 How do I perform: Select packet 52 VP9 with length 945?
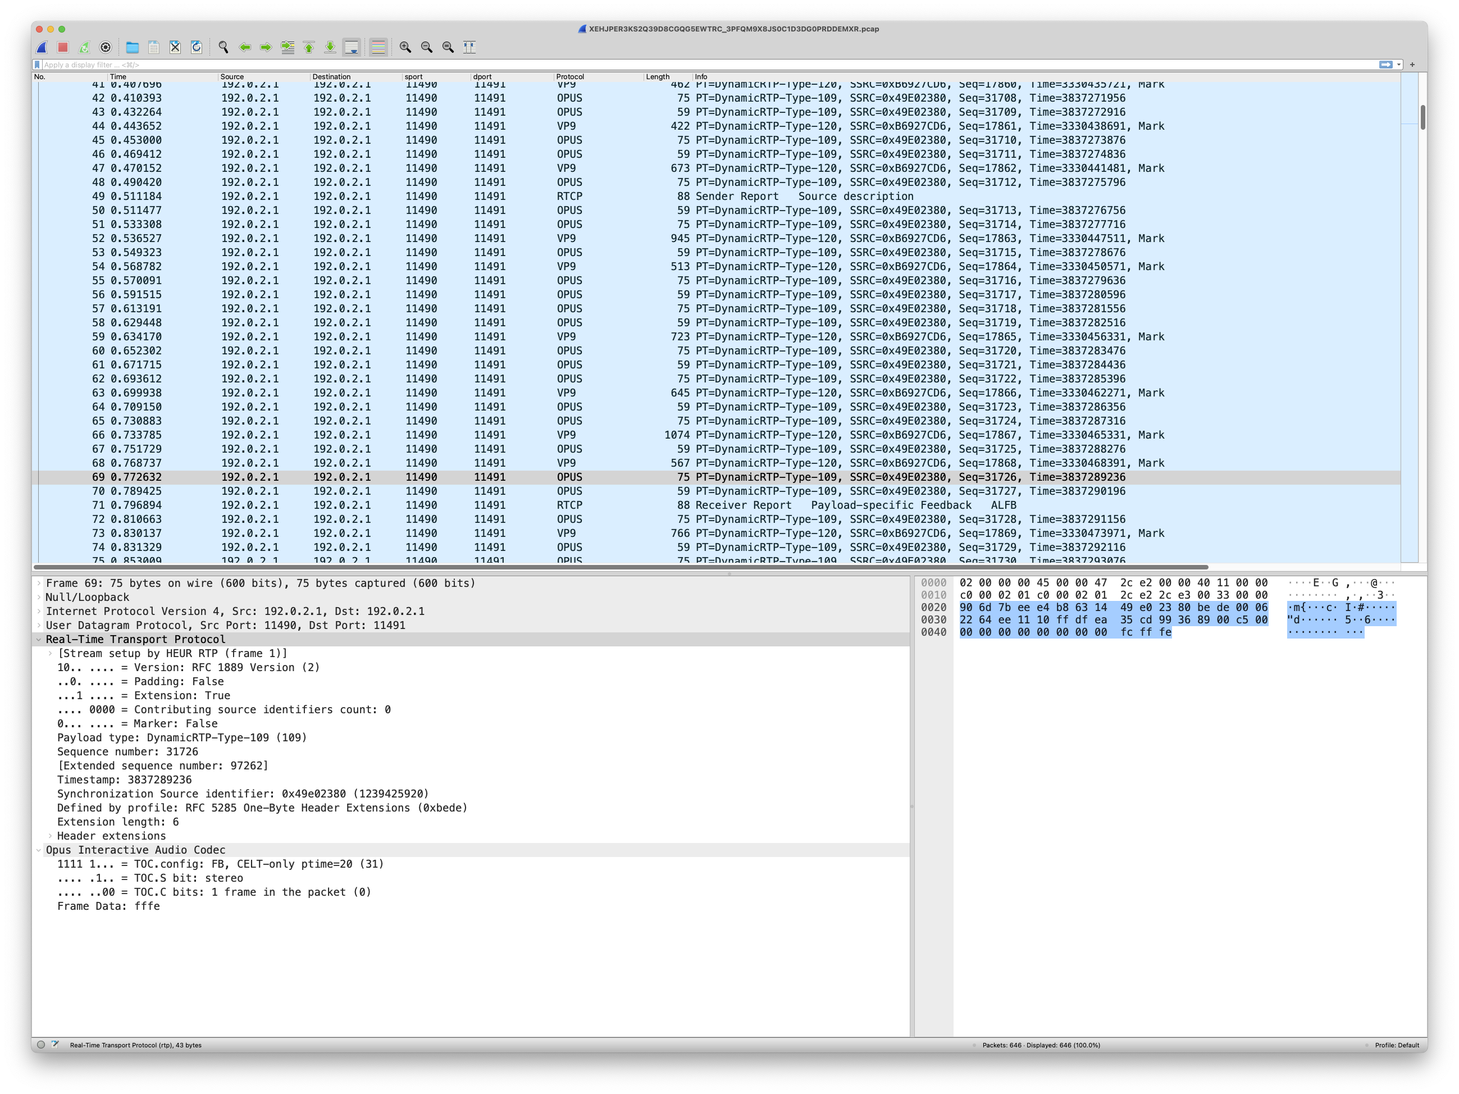[717, 239]
